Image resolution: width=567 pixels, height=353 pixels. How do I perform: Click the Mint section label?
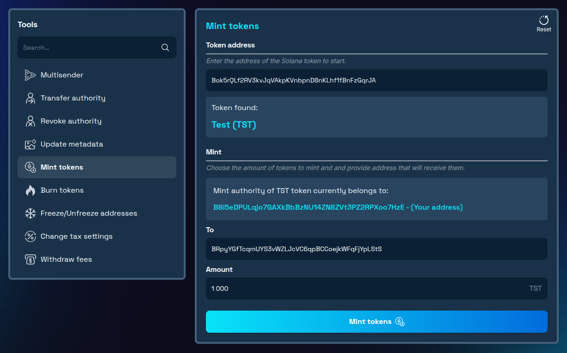coord(214,152)
